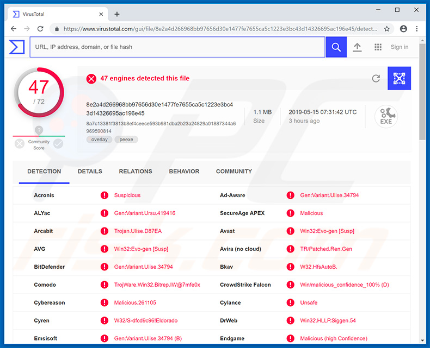Image resolution: width=430 pixels, height=348 pixels.
Task: Open the upload file icon
Action: (357, 47)
